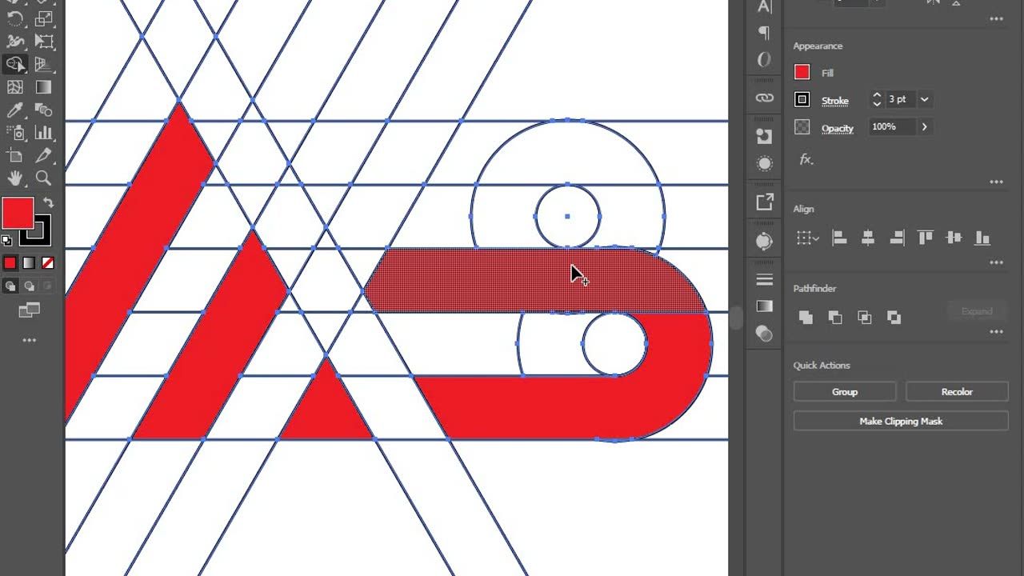Reset to default fill and stroke
The height and width of the screenshot is (576, 1024).
[x=6, y=239]
